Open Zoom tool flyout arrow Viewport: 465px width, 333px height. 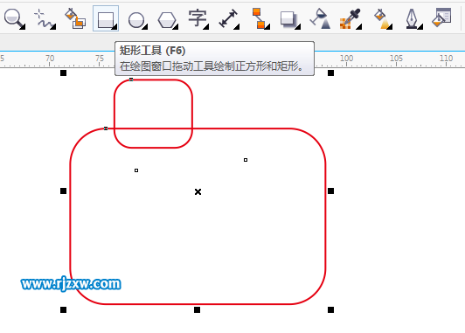23,27
